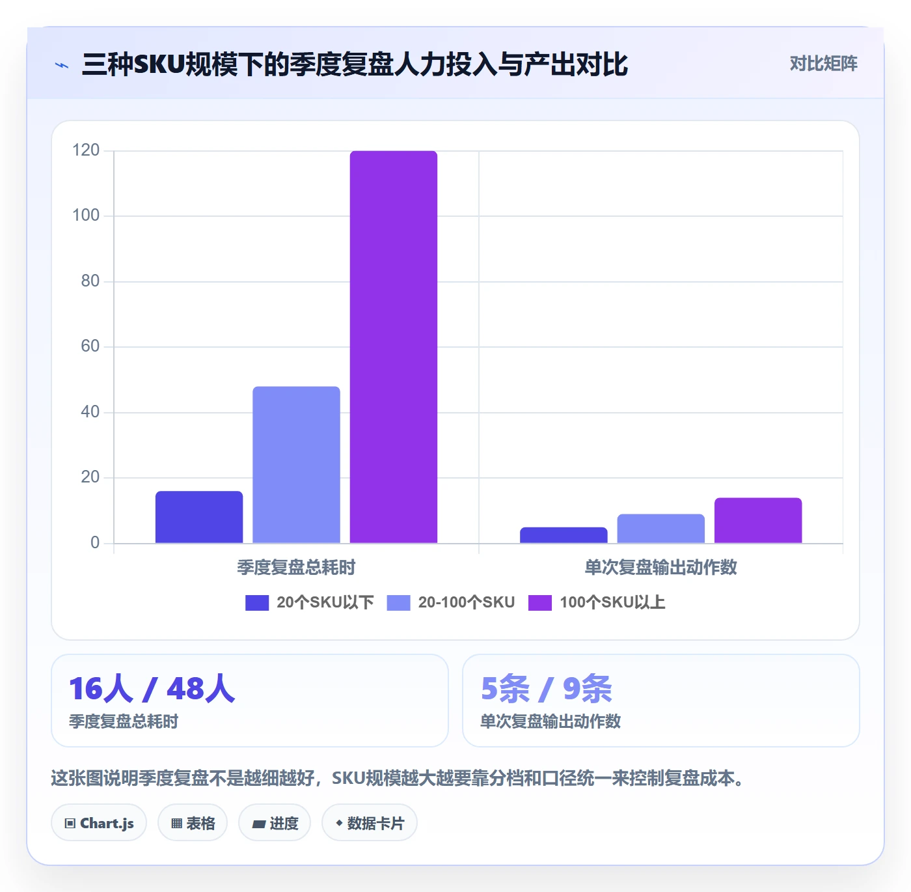Select the 表格 tag pill
This screenshot has height=892, width=911.
point(193,823)
